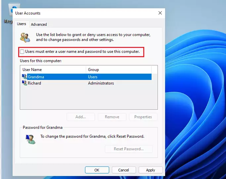The width and height of the screenshot is (226, 179).
Task: Click the User Accounts title bar text
Action: pyautogui.click(x=28, y=13)
